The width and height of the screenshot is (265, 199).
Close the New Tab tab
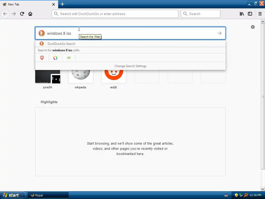[54, 4]
